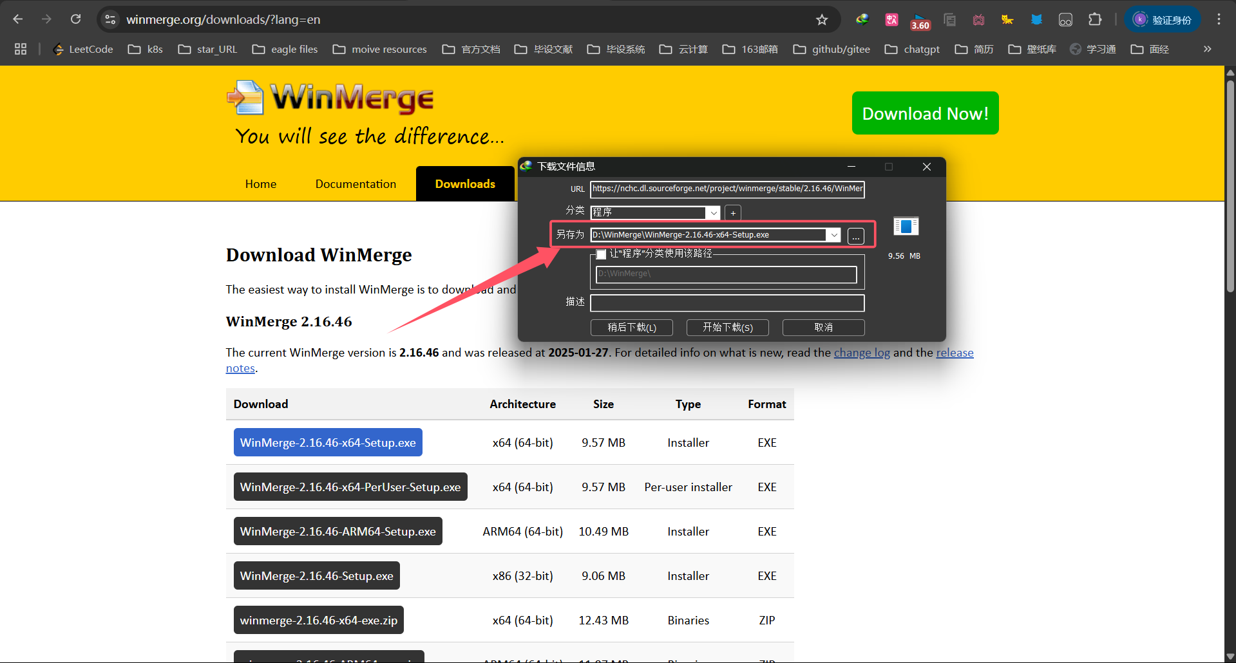
Task: Open the github/gitee bookmark folder
Action: tap(832, 49)
